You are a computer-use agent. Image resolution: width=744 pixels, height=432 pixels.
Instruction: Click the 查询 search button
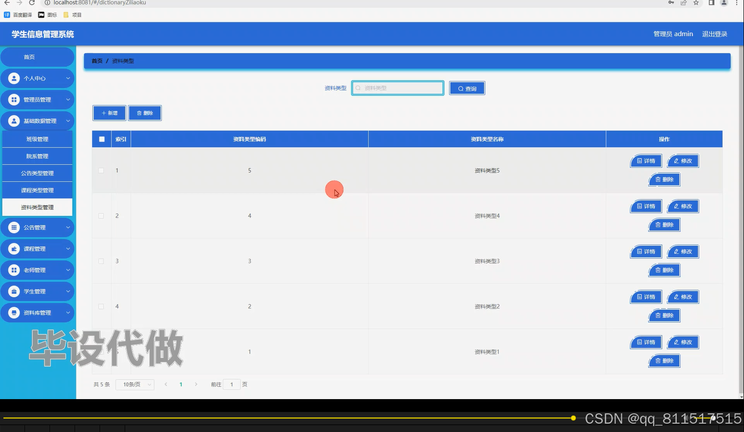(467, 88)
